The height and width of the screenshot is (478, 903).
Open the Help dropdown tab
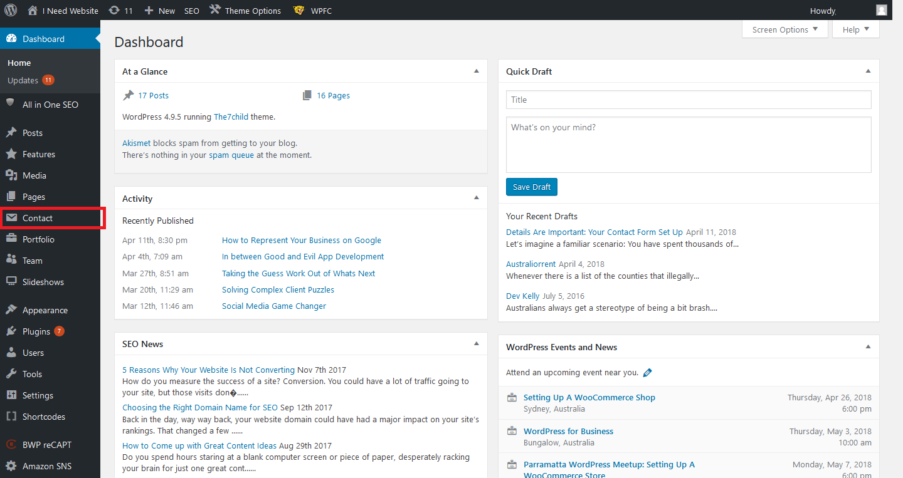855,29
